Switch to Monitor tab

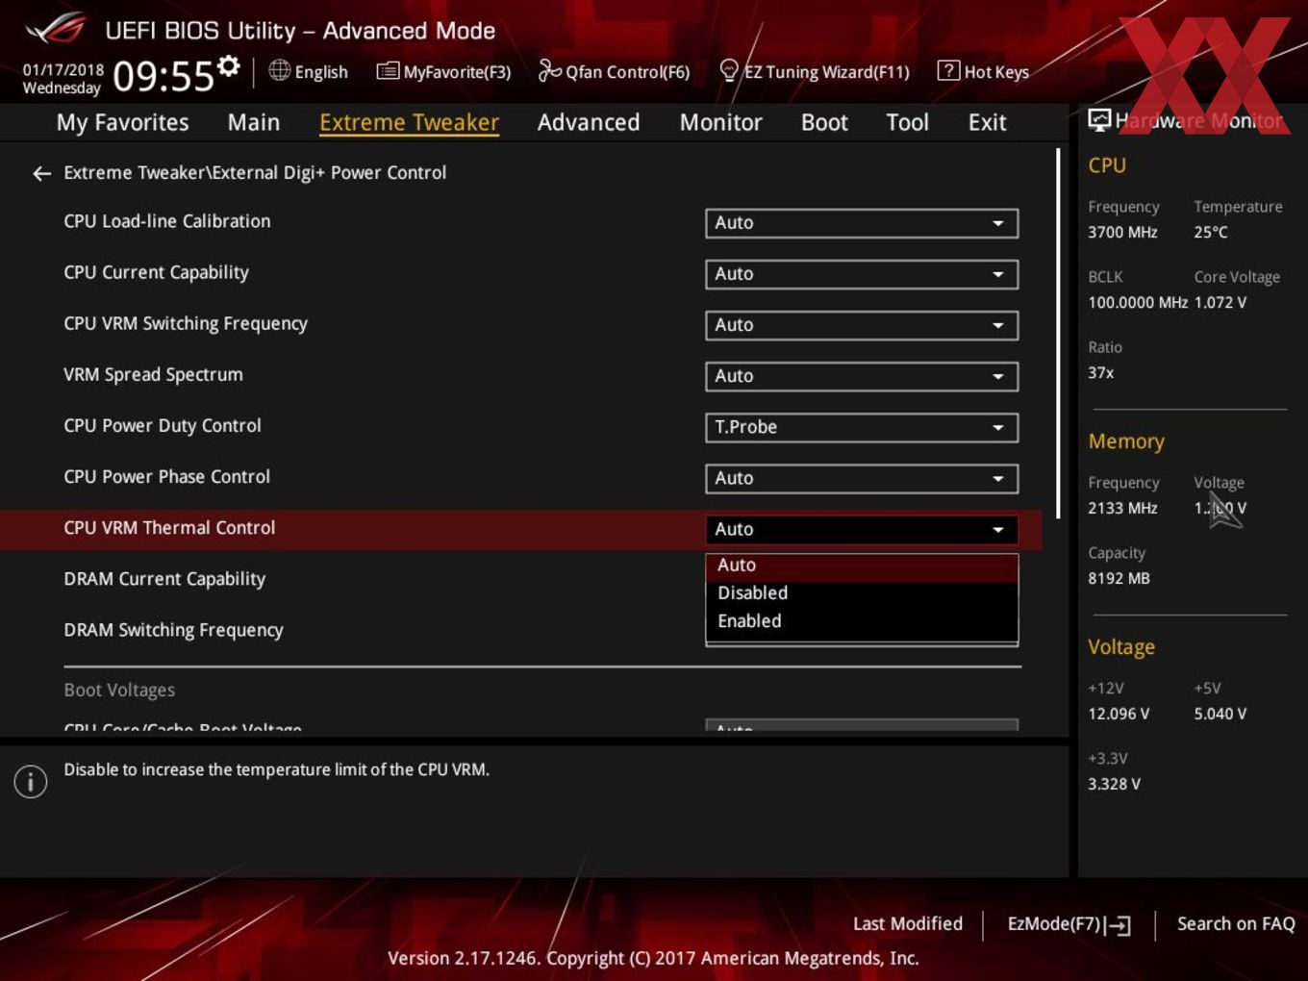[720, 123]
